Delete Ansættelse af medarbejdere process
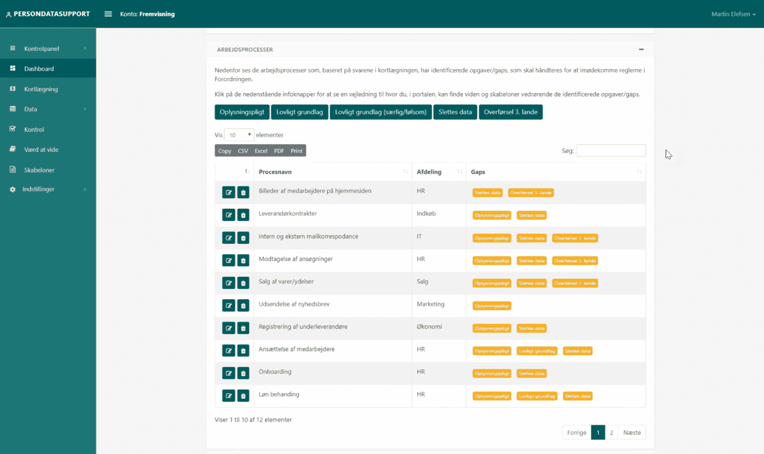 (243, 351)
